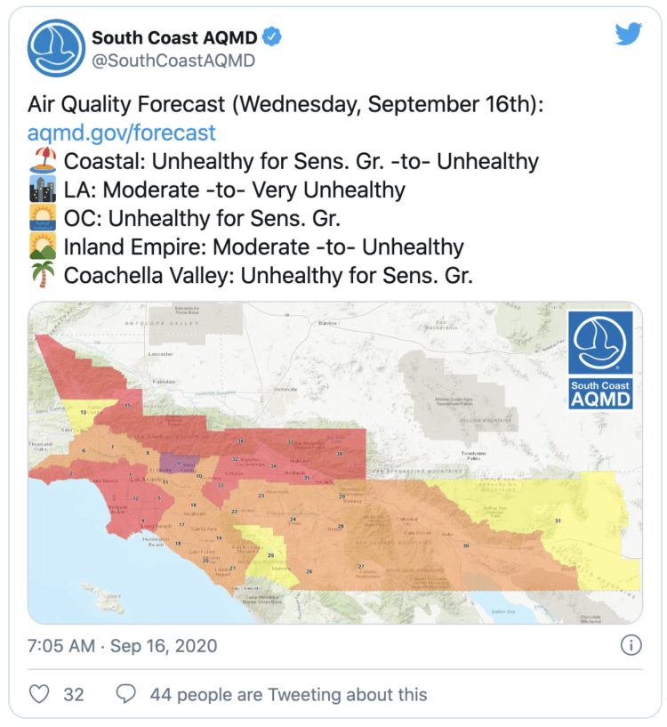Screen dimensions: 667x727
Task: Open the 7:05 AM Sep 16, 2020 timestamp
Action: click(x=123, y=646)
